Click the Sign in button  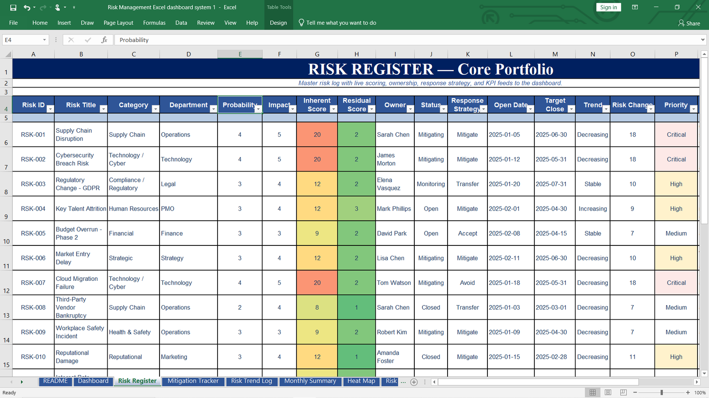click(x=608, y=7)
